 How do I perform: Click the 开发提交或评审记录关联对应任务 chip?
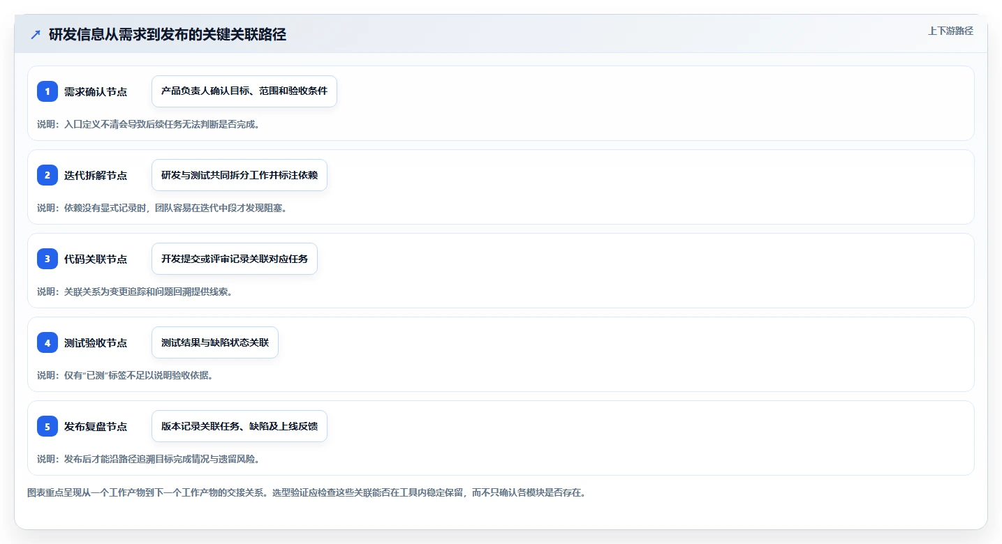pos(235,259)
